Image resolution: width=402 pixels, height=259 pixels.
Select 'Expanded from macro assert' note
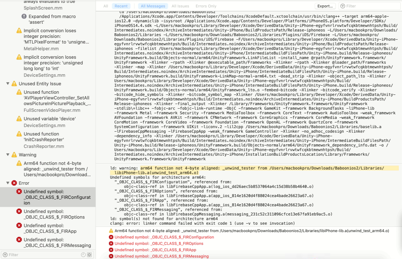click(52, 19)
